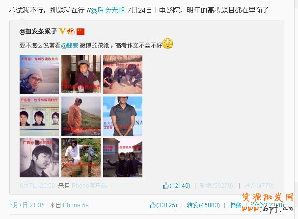Click the gold V verified badge
The width and height of the screenshot is (298, 219).
pos(62,31)
